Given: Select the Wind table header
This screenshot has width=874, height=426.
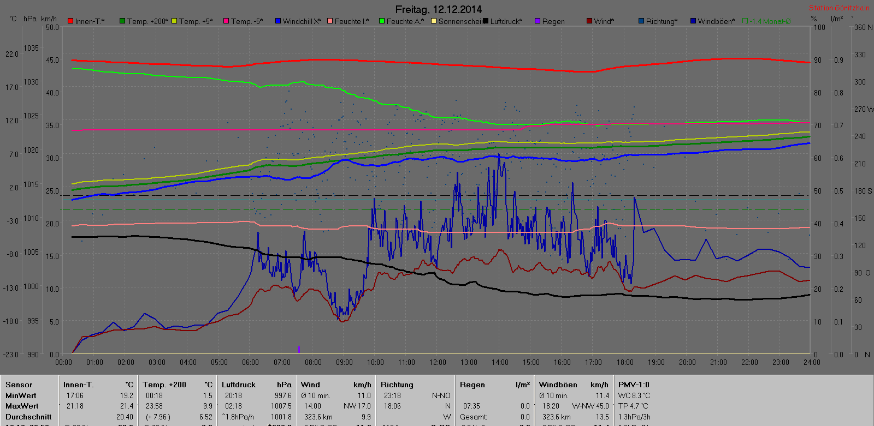Looking at the screenshot, I should point(310,385).
